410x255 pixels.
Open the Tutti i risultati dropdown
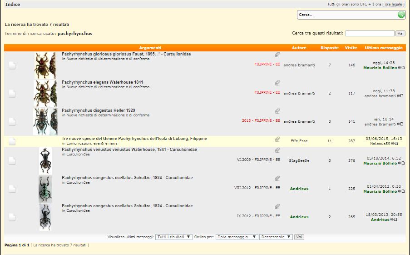click(x=173, y=237)
